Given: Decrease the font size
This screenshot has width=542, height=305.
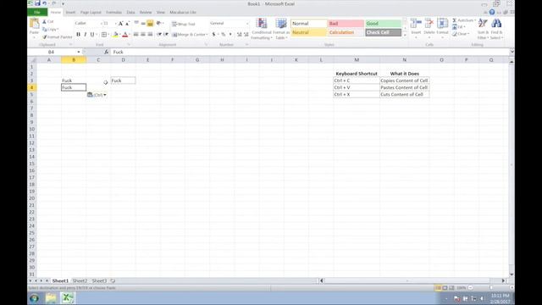Looking at the screenshot, I should tap(127, 24).
